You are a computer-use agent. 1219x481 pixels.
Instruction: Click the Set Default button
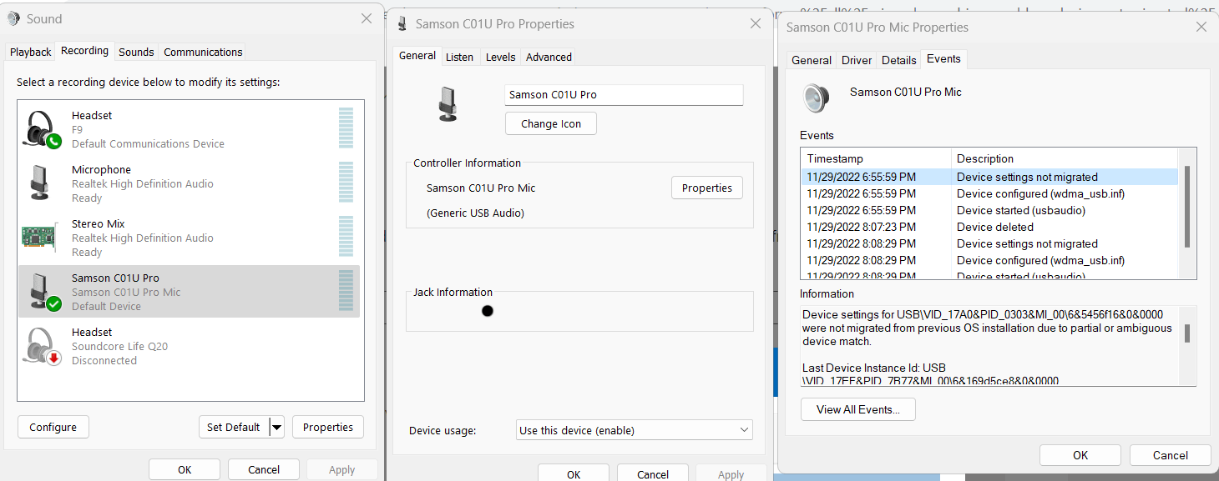coord(234,427)
